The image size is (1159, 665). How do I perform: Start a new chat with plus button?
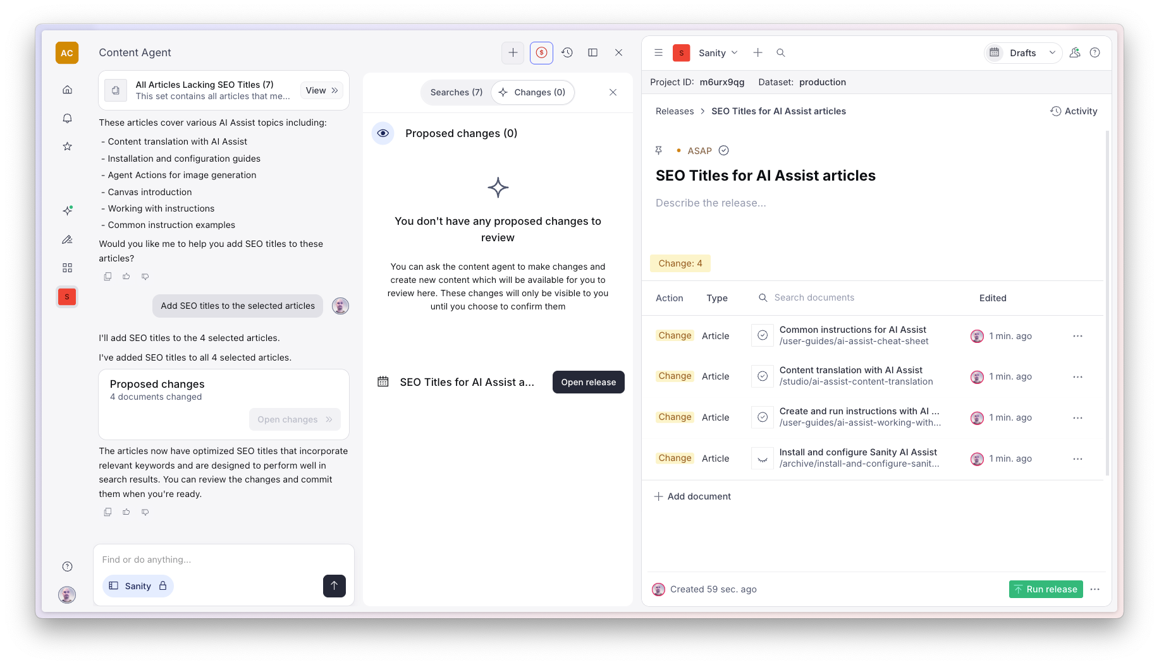[x=513, y=53]
